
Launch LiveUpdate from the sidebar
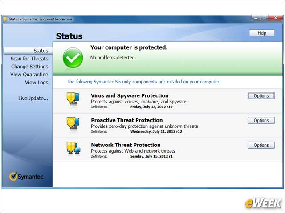[x=33, y=99]
